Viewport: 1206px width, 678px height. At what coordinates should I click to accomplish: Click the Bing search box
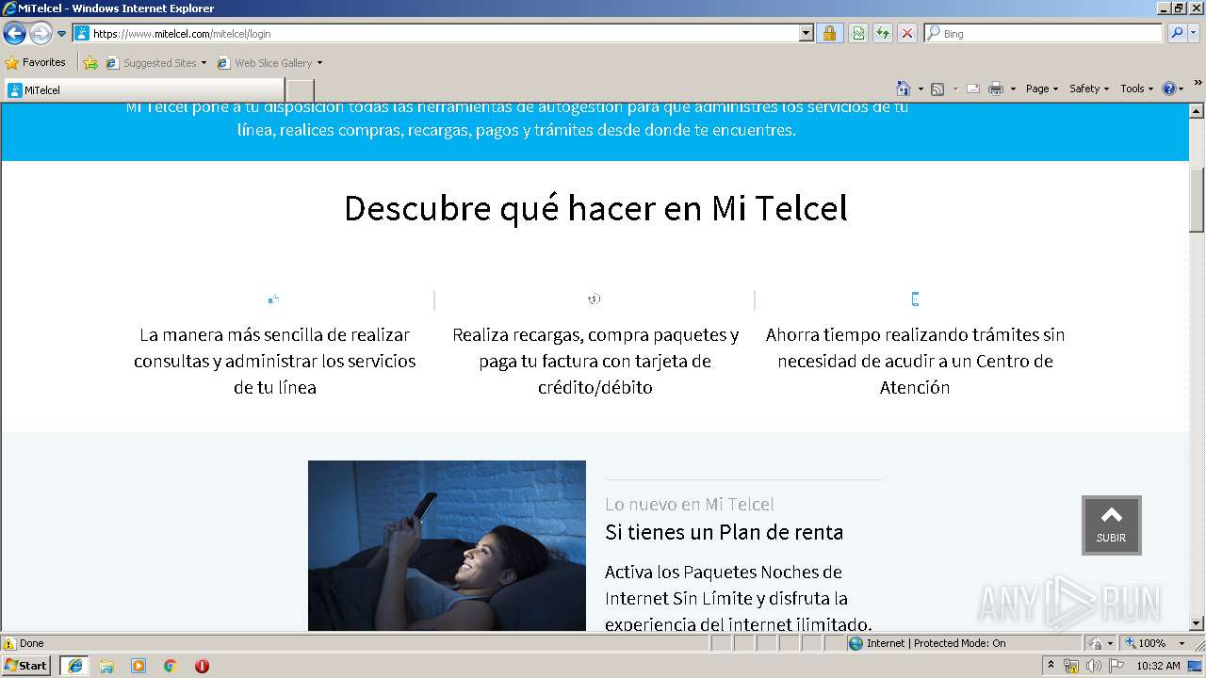point(1044,33)
